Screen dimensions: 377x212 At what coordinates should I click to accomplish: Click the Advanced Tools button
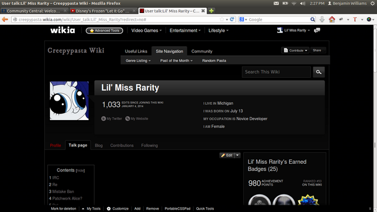coord(104,31)
